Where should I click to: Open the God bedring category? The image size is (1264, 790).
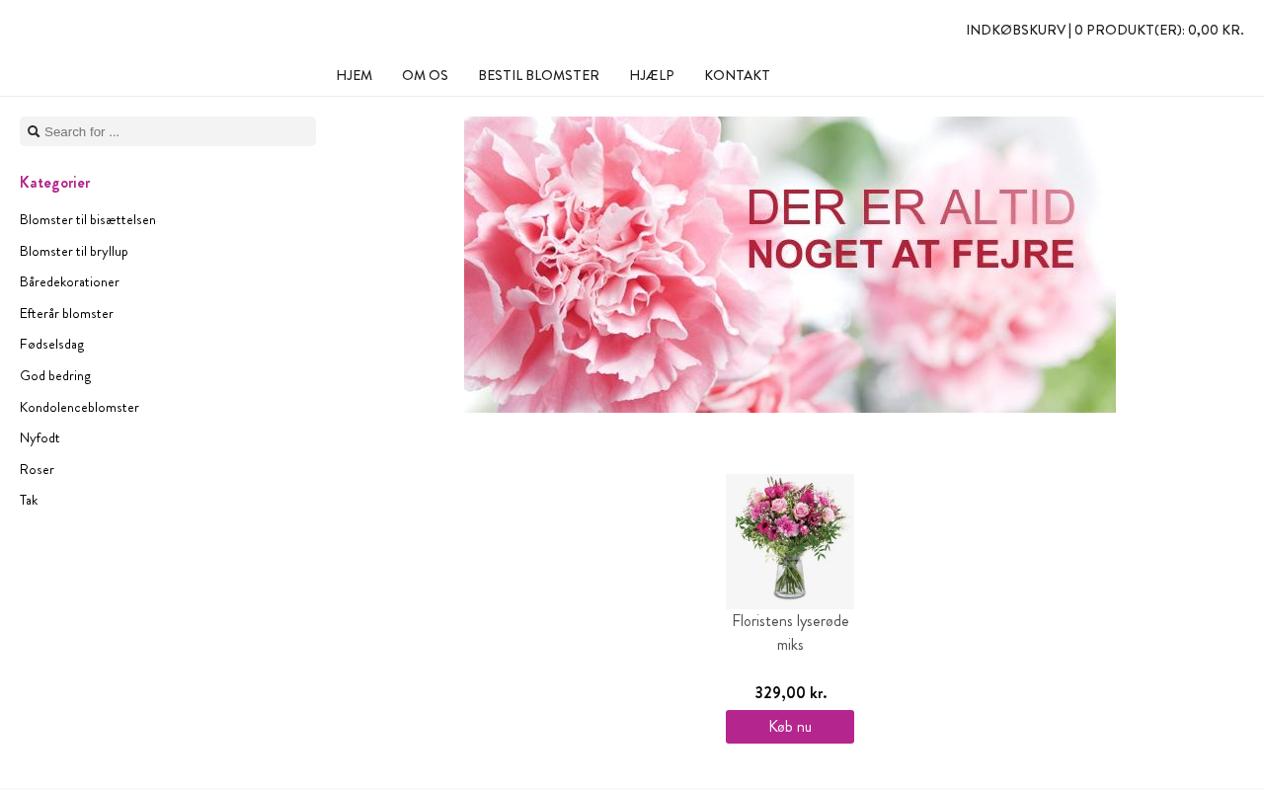click(x=55, y=375)
